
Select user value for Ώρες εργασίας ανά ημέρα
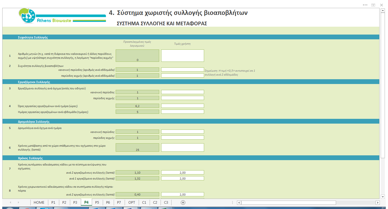pos(182,106)
